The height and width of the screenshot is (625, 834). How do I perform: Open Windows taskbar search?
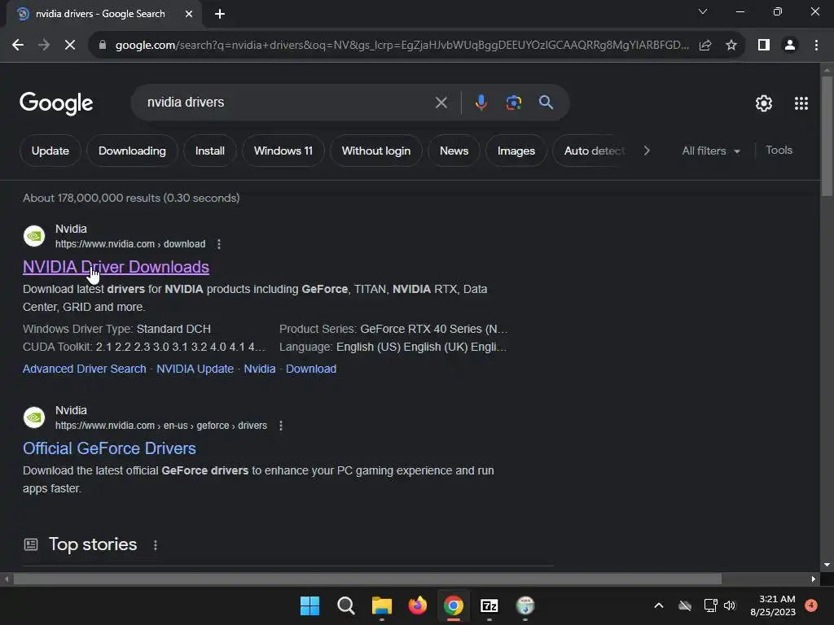pos(345,605)
